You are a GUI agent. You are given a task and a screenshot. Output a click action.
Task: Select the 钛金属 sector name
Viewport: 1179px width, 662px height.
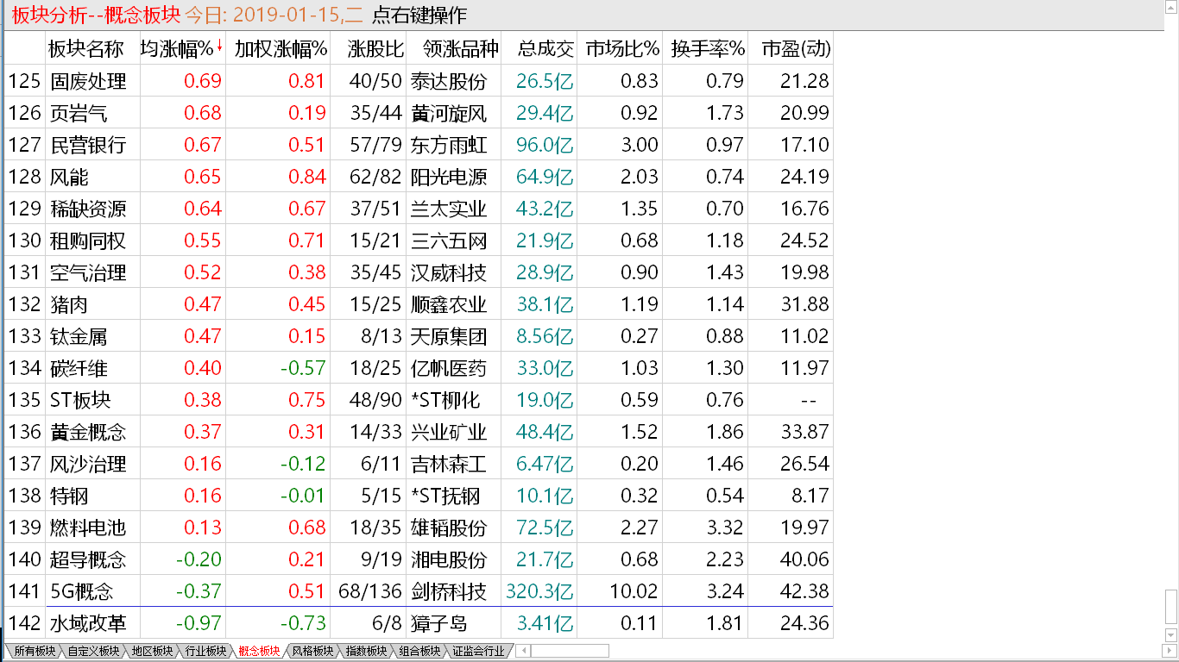click(x=79, y=336)
